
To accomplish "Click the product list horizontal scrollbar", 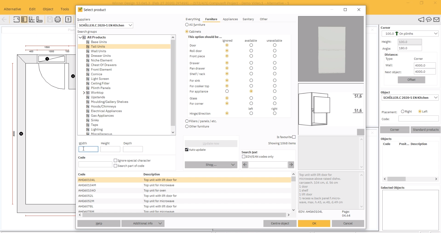I will (184, 215).
